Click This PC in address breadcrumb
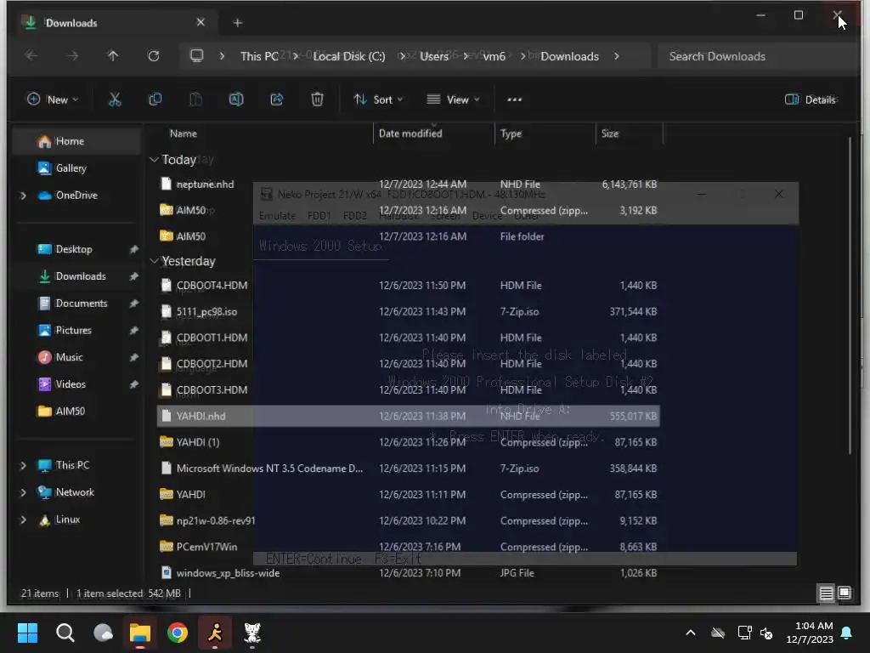This screenshot has height=653, width=870. 259,56
